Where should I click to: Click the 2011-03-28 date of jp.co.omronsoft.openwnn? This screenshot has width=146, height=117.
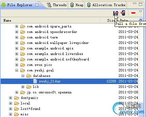tap(128, 92)
